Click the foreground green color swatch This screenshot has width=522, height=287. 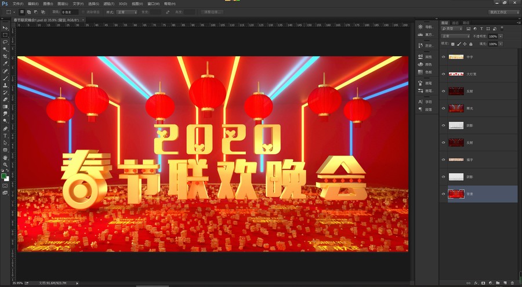click(x=3, y=176)
